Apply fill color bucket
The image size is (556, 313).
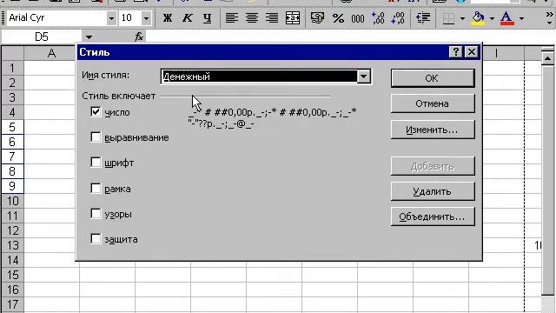tap(479, 17)
